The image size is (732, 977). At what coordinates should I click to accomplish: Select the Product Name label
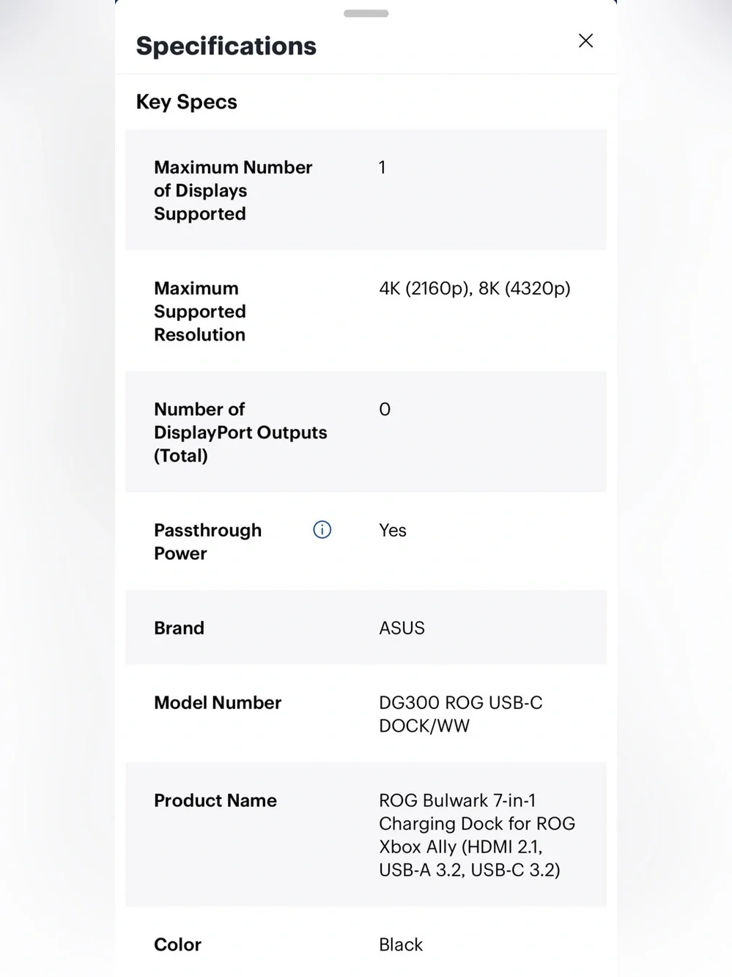pyautogui.click(x=215, y=800)
